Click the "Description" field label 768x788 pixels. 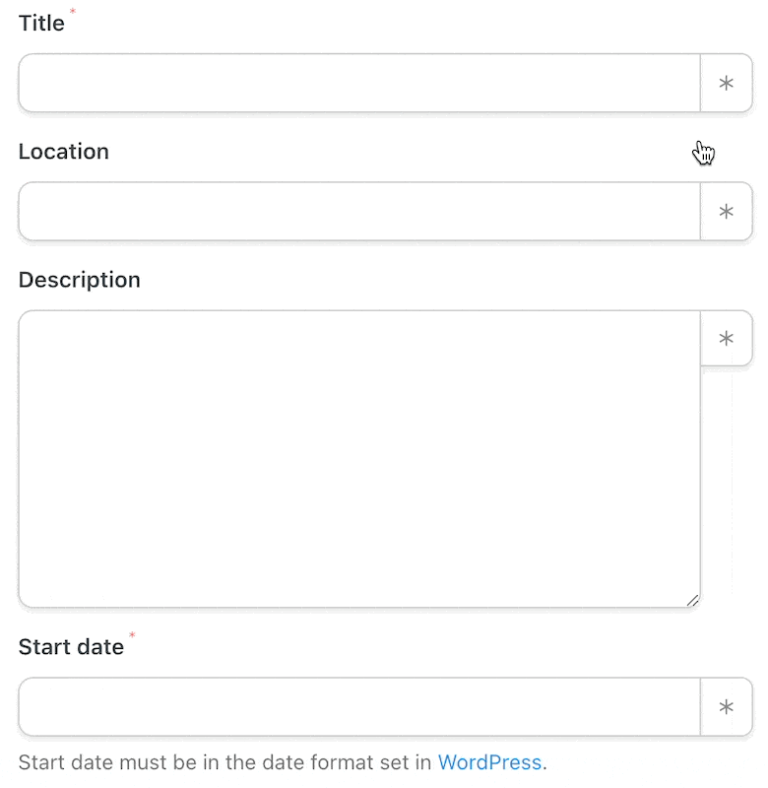coord(80,280)
